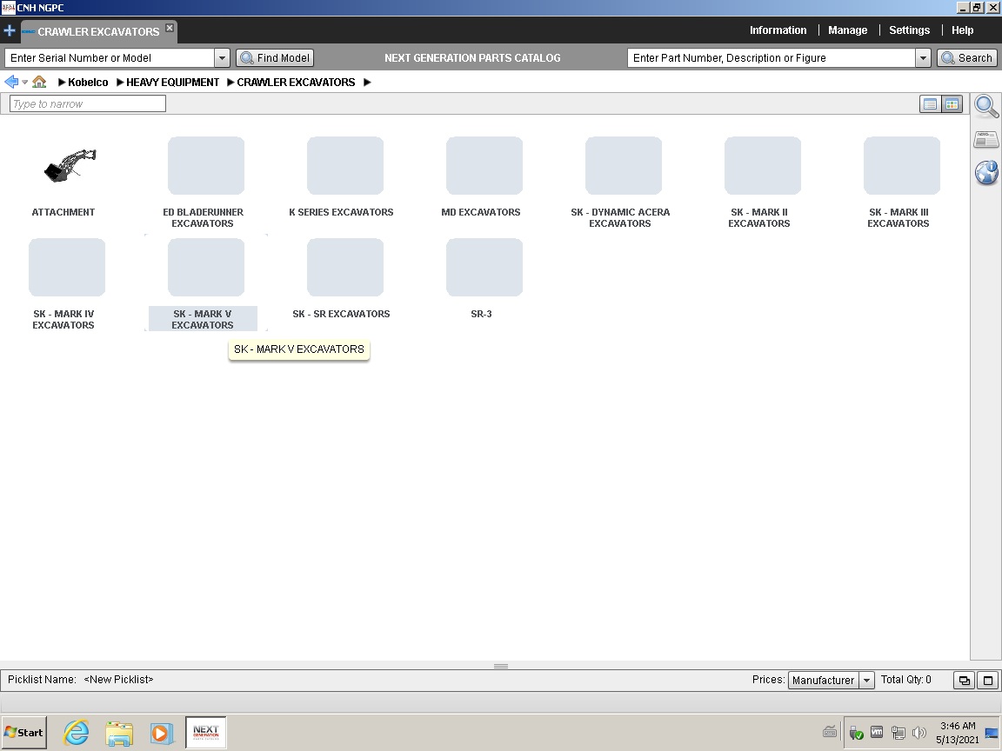Screen dimensions: 1002x751
Task: Click the Total Qty: 0 label
Action: (x=906, y=680)
